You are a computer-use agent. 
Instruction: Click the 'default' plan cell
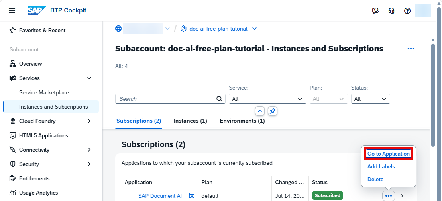click(210, 196)
